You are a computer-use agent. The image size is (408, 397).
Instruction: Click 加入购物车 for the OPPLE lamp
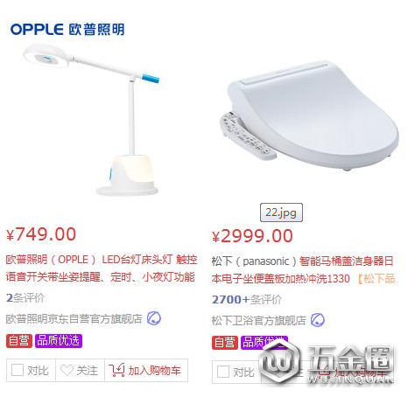point(146,370)
